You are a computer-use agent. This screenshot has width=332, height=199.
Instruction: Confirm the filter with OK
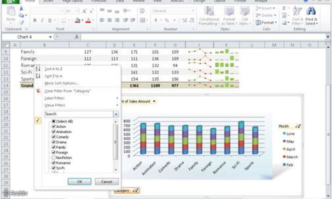point(79,182)
